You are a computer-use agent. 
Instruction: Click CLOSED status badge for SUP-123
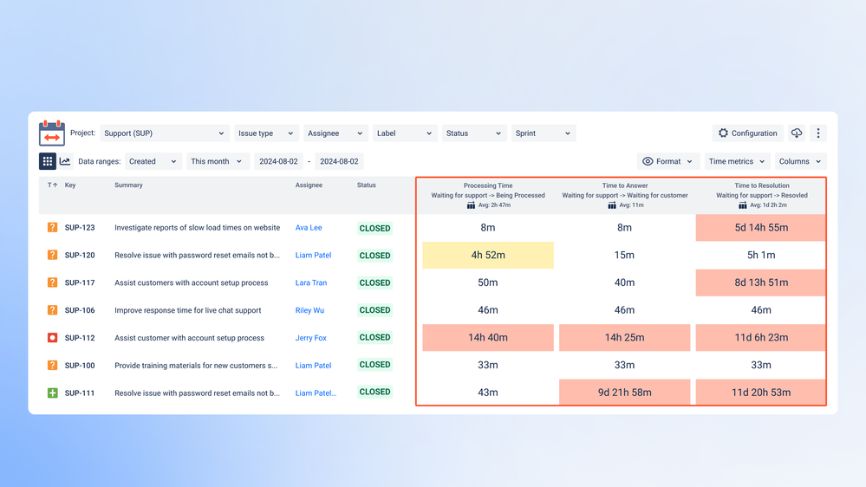coord(375,228)
